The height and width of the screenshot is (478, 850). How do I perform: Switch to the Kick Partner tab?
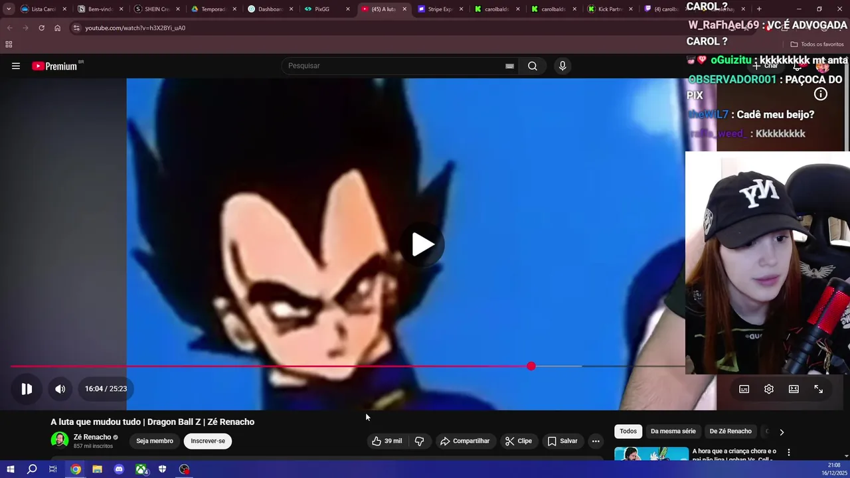(609, 9)
